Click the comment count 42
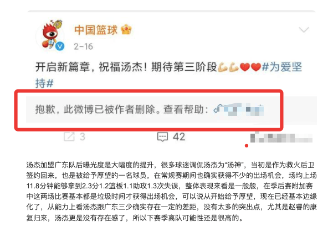This screenshot has width=333, height=232. pos(179,137)
